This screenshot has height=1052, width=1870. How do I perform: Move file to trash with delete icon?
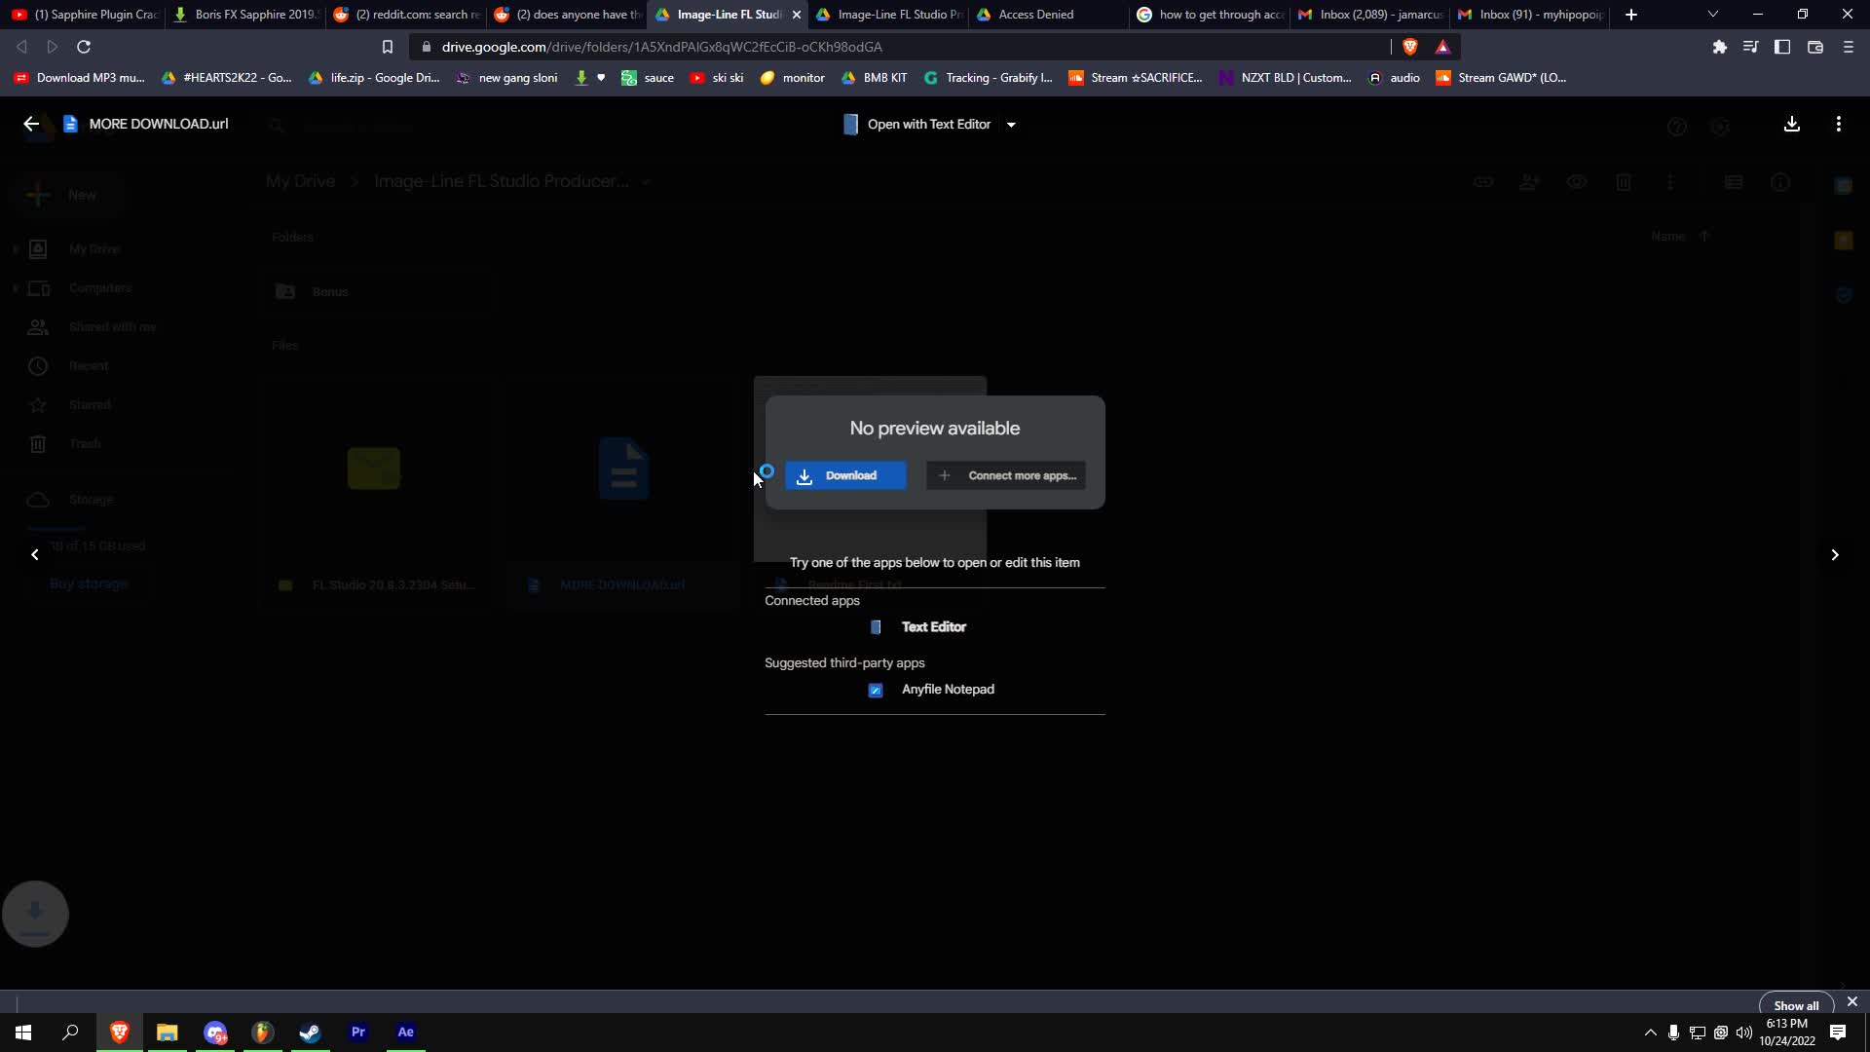[x=1624, y=182]
